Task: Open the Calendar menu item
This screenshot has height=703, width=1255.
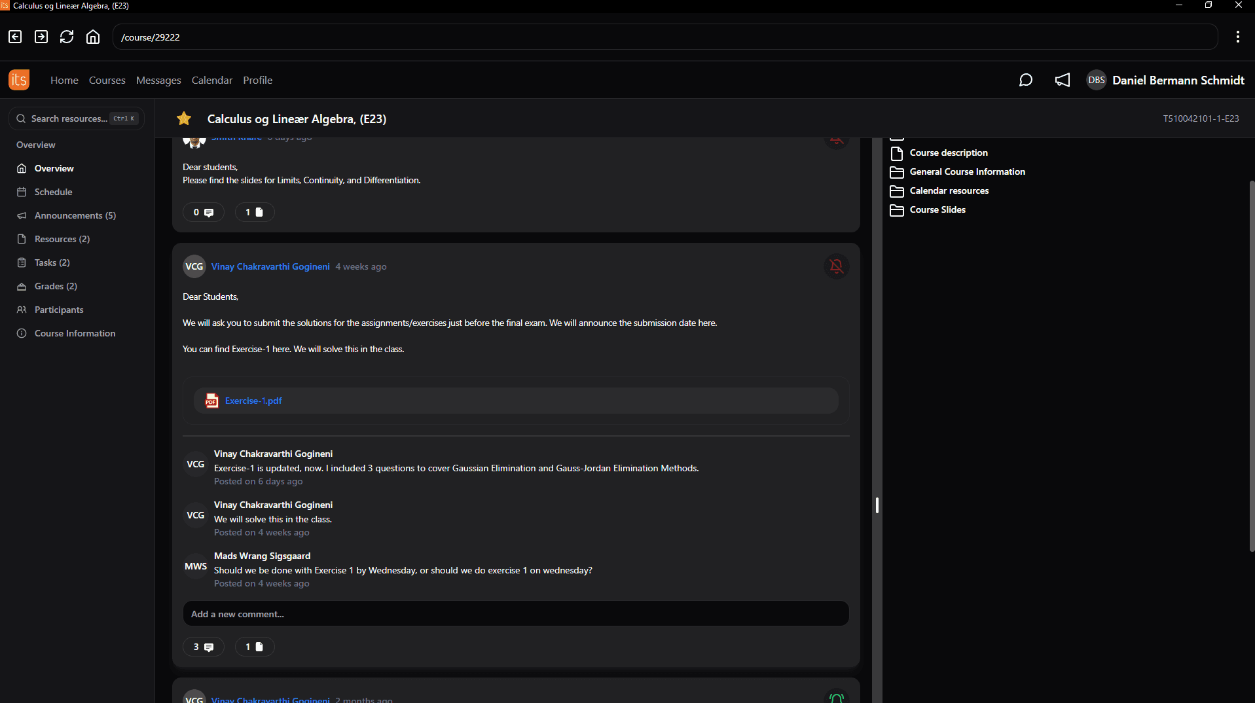Action: [x=211, y=80]
